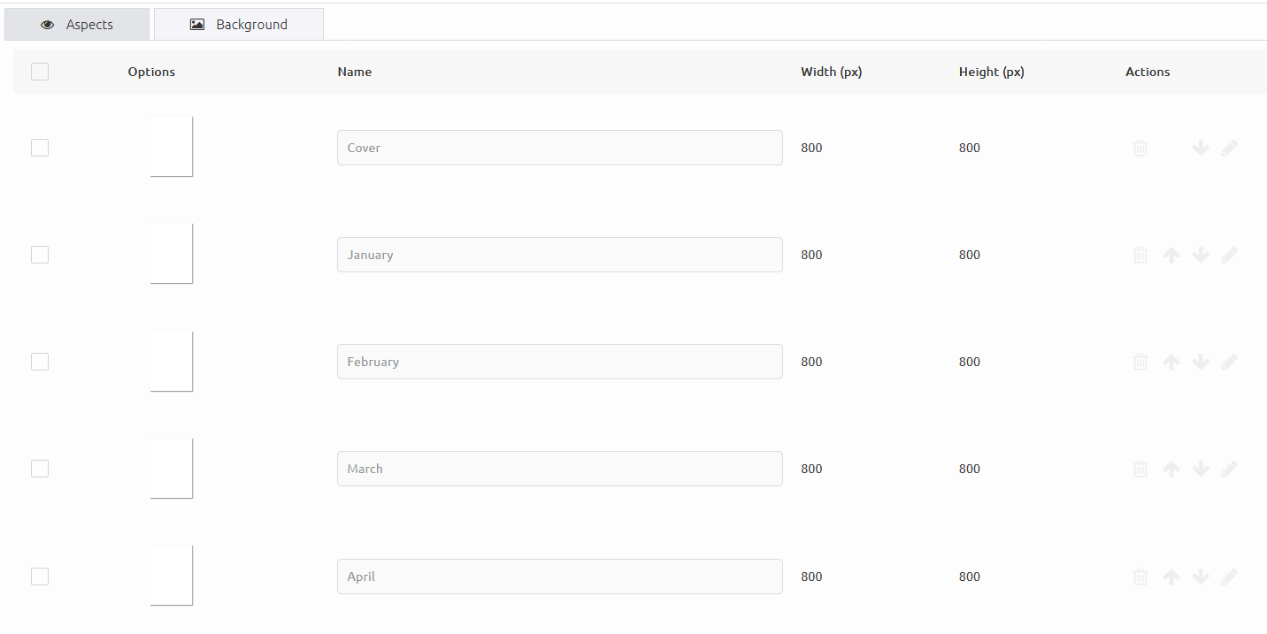Focus the January name field
The image size is (1267, 634).
[560, 255]
